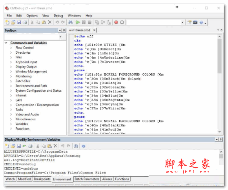Open the toolbar combo box dropdown arrow
This screenshot has height=190, width=228.
click(182, 22)
